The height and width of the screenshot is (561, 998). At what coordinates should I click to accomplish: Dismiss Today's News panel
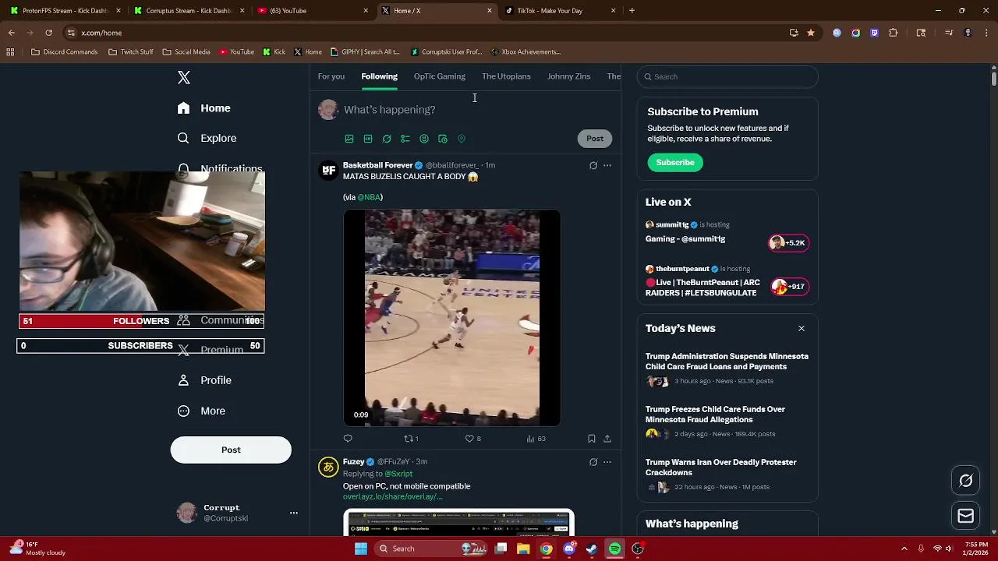click(x=801, y=328)
